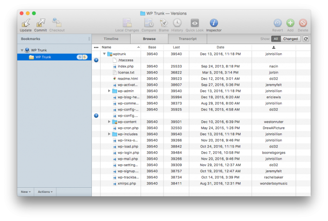Click the 5 5 badge on WP Trunk

coord(82,57)
